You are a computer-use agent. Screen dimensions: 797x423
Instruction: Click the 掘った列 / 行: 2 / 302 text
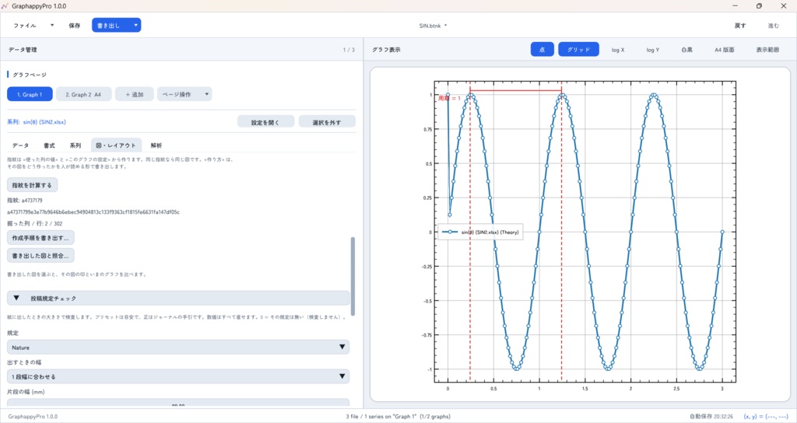coord(34,223)
